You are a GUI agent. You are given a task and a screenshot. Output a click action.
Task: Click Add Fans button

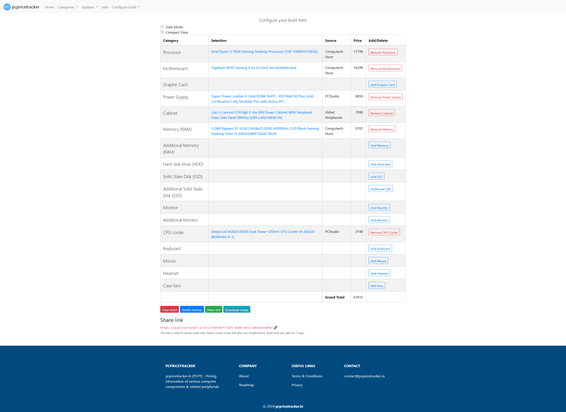click(377, 286)
